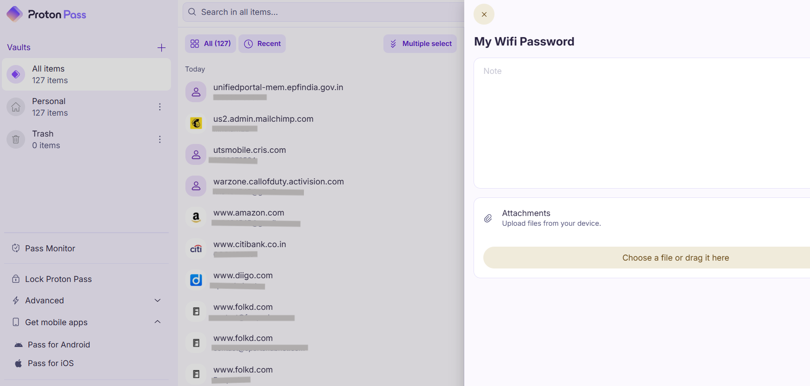Enable Multiple select mode

(x=420, y=44)
